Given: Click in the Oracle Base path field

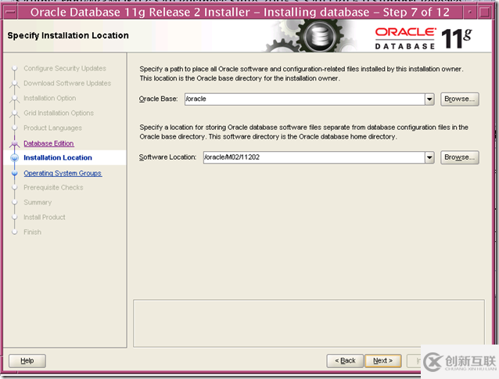Looking at the screenshot, I should (x=305, y=99).
